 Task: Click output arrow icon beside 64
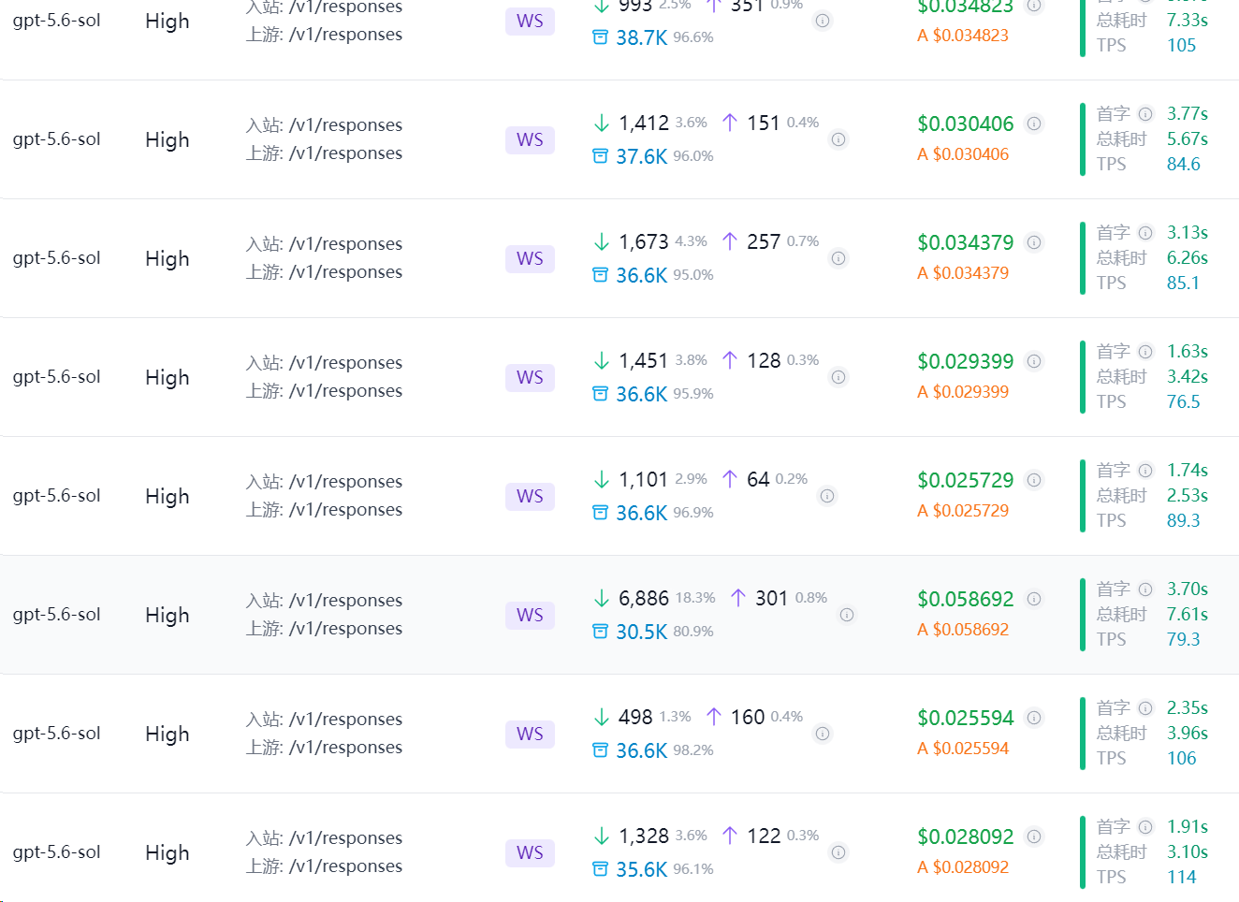[730, 479]
